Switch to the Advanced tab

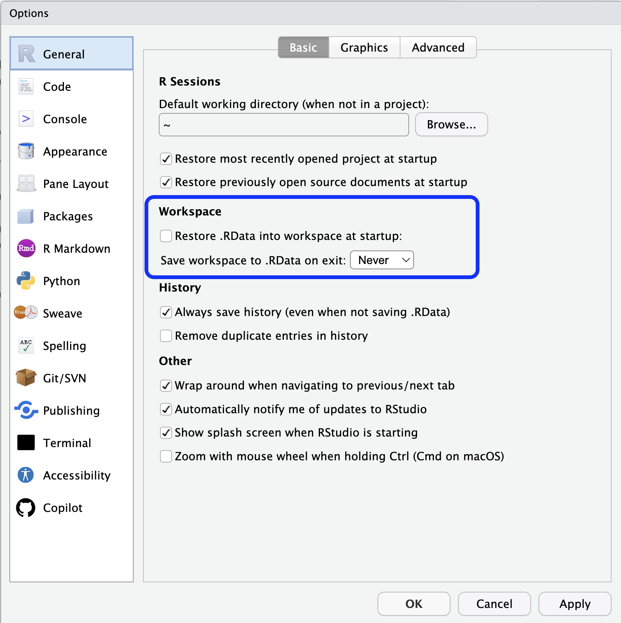[x=438, y=47]
